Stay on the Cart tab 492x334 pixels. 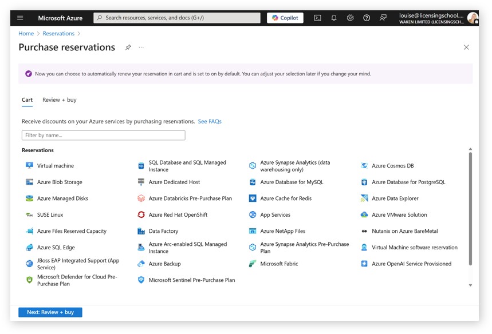[27, 100]
